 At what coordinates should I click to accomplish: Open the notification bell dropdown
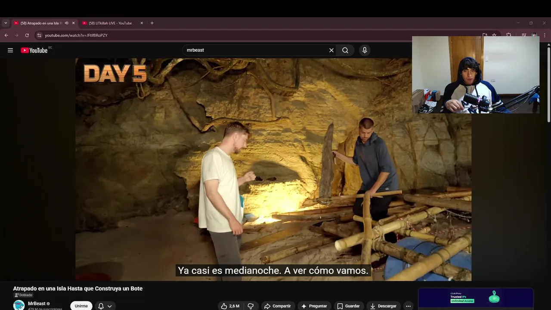click(x=105, y=306)
